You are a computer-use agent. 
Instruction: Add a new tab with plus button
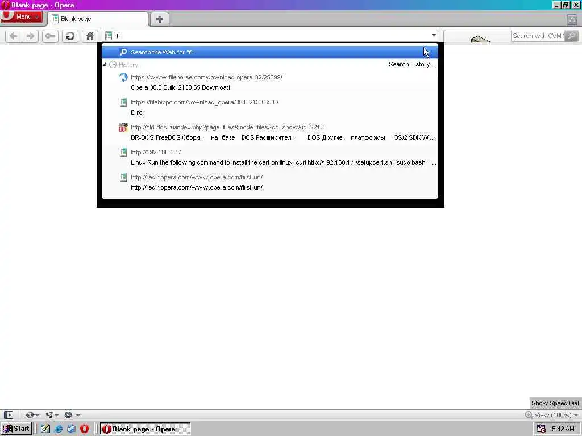(160, 19)
